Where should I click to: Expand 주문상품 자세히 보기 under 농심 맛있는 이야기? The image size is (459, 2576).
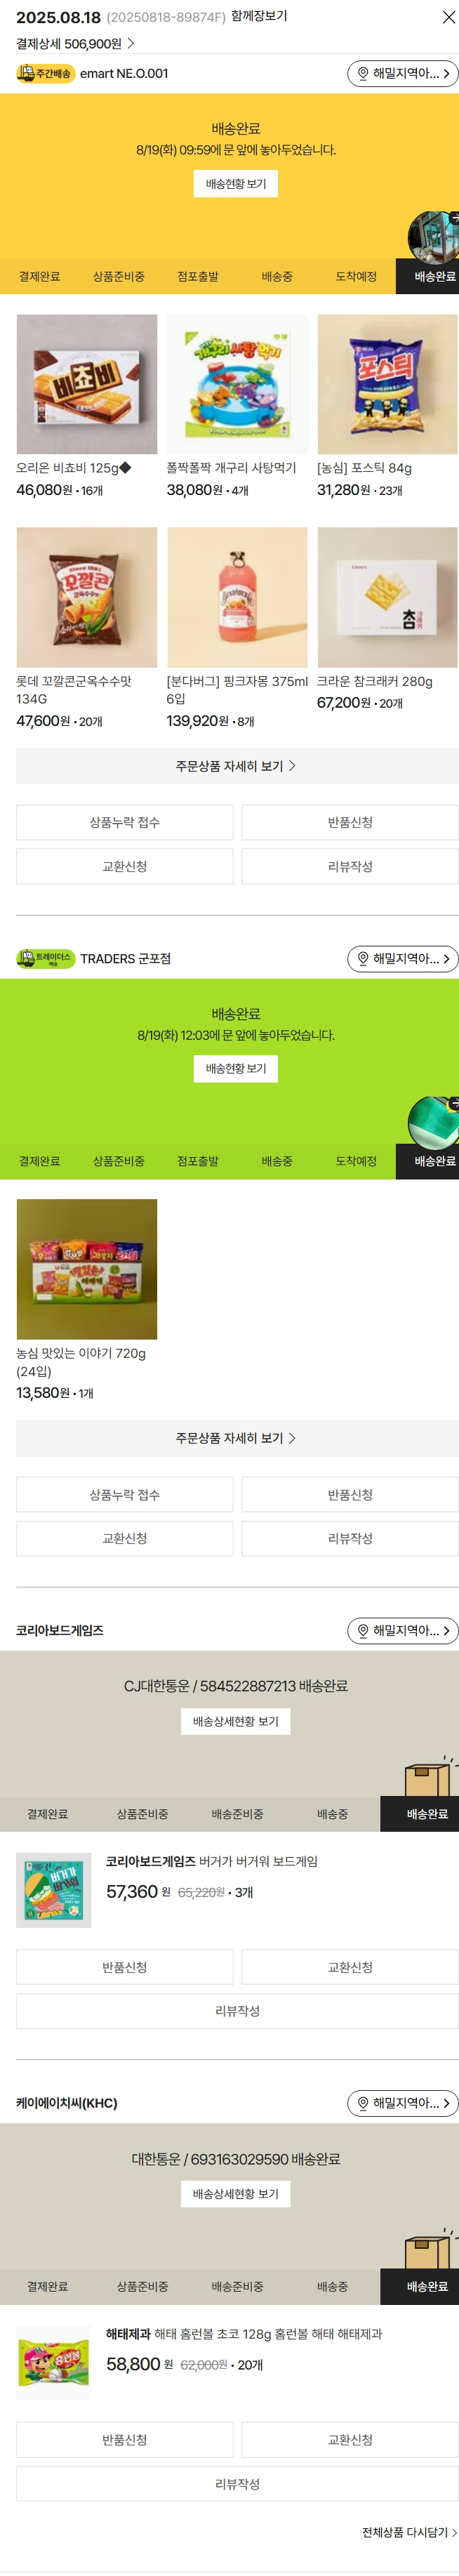click(x=237, y=1438)
